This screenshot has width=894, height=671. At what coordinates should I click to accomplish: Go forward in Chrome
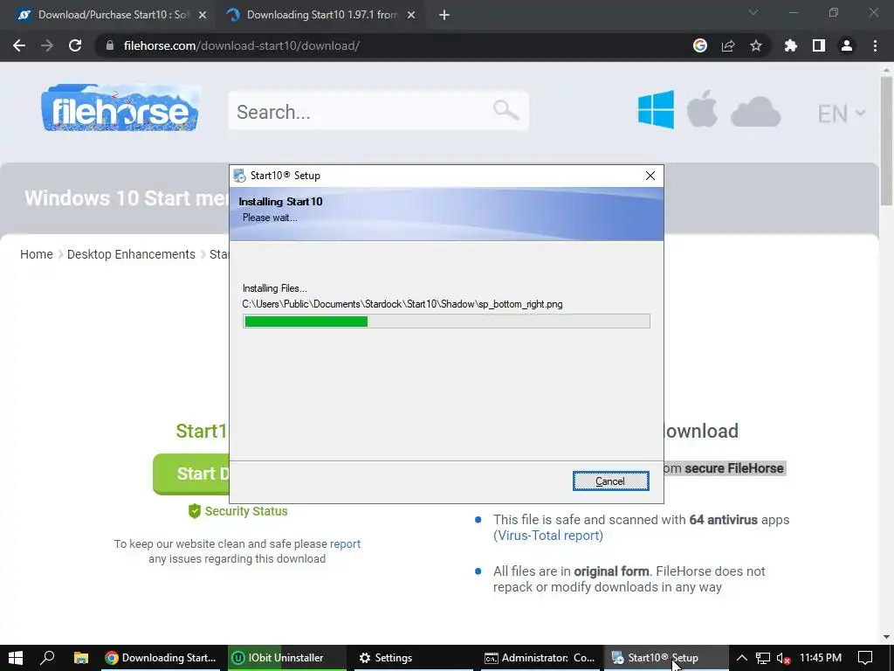click(x=47, y=45)
